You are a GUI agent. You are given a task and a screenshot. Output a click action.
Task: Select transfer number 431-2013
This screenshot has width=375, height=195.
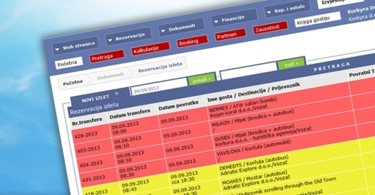(x=93, y=178)
